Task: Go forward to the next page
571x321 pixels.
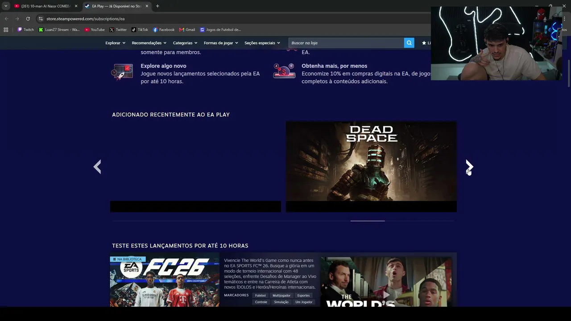Action: (17, 19)
